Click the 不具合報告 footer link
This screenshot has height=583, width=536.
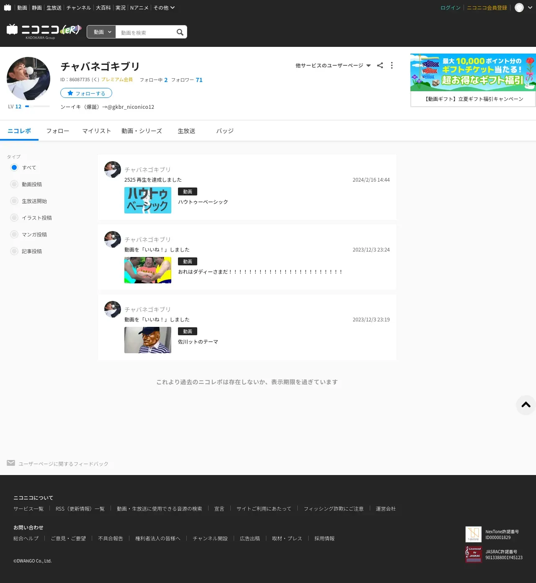pyautogui.click(x=111, y=538)
